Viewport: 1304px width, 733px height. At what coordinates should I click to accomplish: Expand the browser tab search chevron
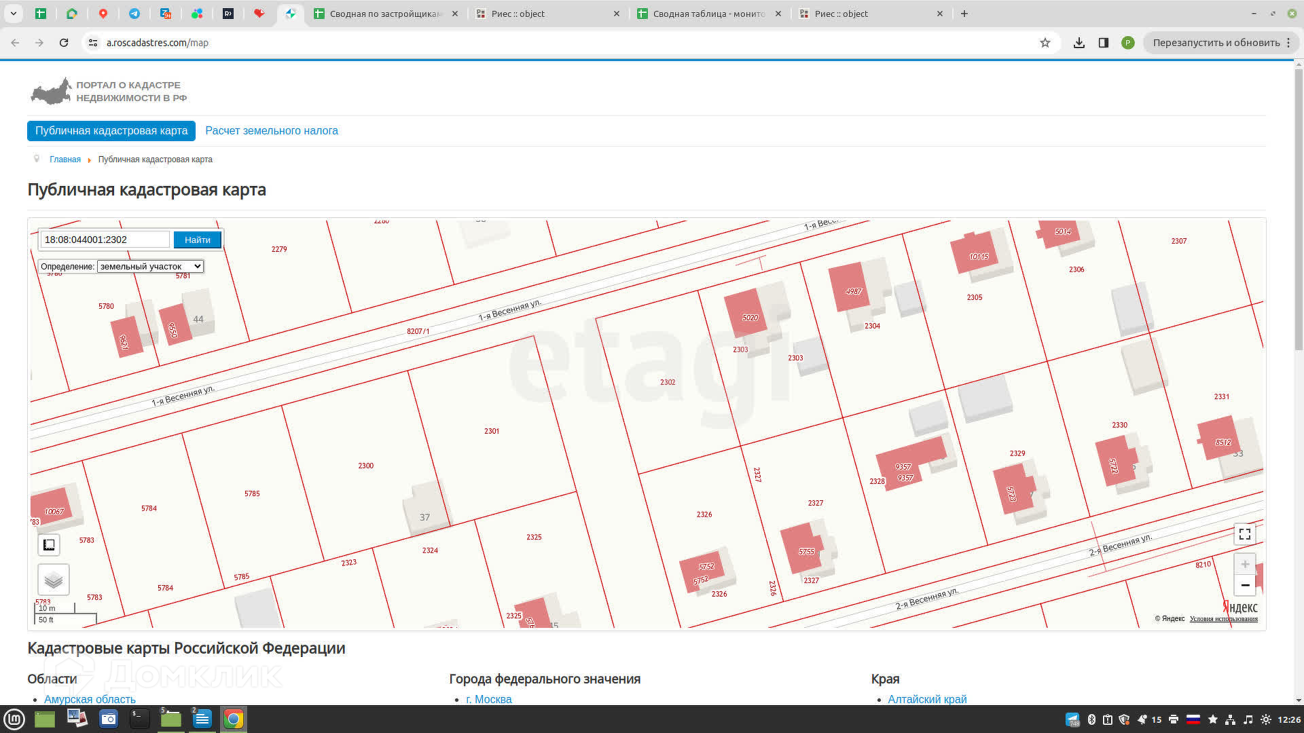(13, 14)
